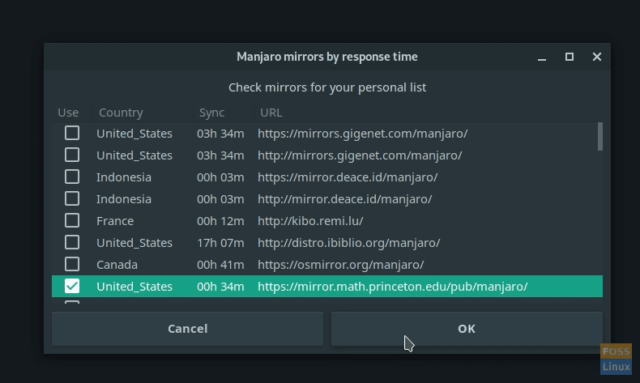Image resolution: width=640 pixels, height=383 pixels.
Task: Select the http://distro.ibiblio.org/manjaro/ URL text
Action: click(x=348, y=243)
